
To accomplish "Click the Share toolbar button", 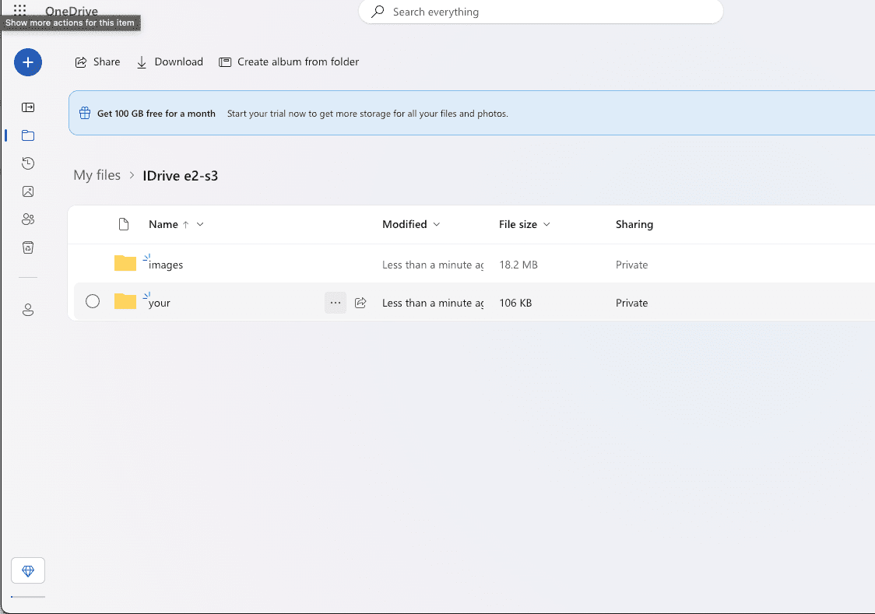I will tap(97, 62).
